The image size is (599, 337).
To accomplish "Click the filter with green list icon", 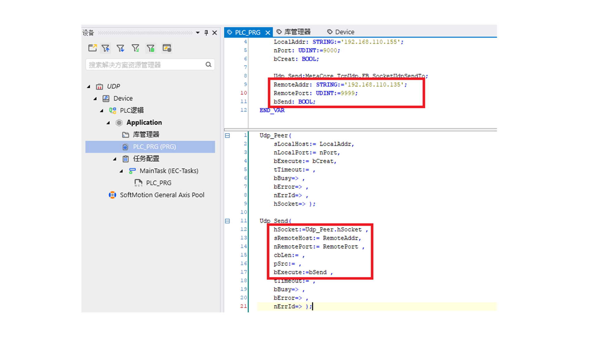I will click(x=135, y=48).
